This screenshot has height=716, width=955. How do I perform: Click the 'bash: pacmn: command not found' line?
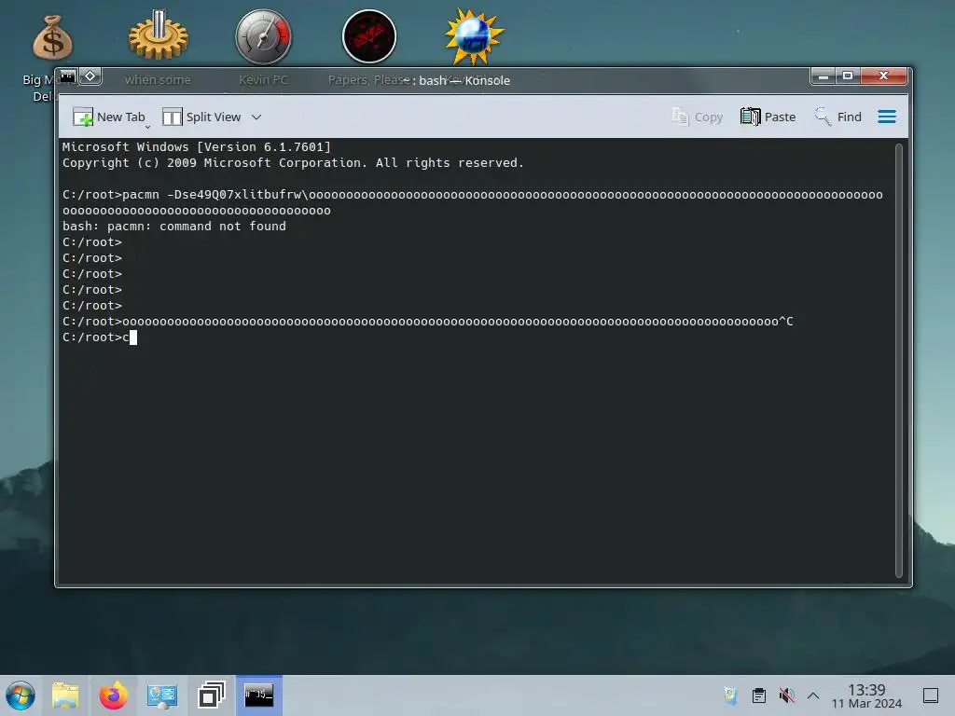click(174, 227)
